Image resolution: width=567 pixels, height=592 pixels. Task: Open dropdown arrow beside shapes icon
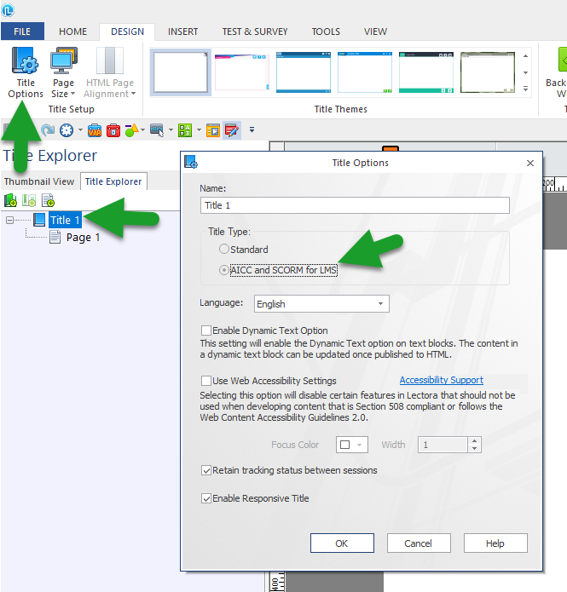(143, 130)
